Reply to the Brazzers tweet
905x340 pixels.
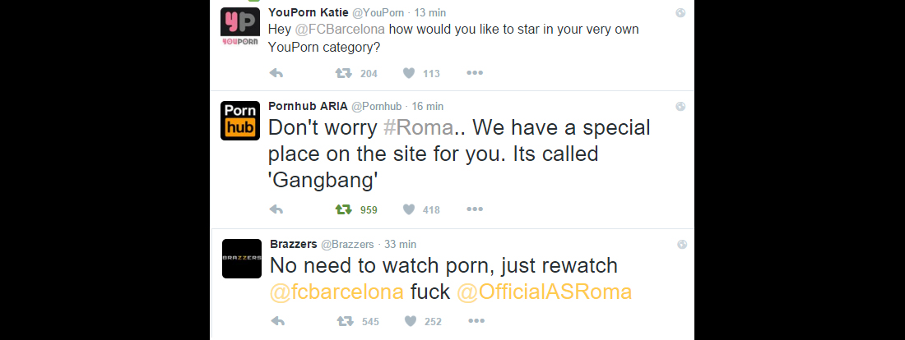pyautogui.click(x=277, y=321)
